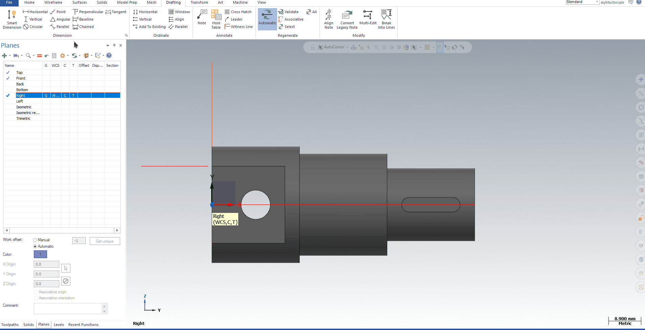Image resolution: width=645 pixels, height=330 pixels.
Task: Click the Validate regenerate tool
Action: coord(288,12)
